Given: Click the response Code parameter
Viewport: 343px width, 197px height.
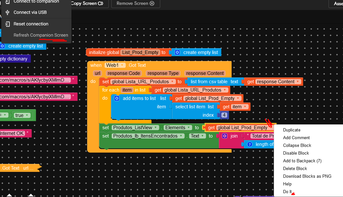Looking at the screenshot, I should point(124,73).
